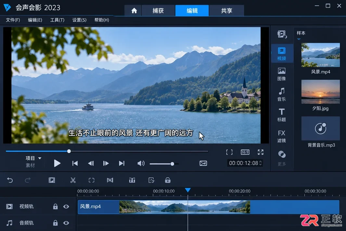
Task: Select the 素材 clip mode label
Action: (x=30, y=165)
